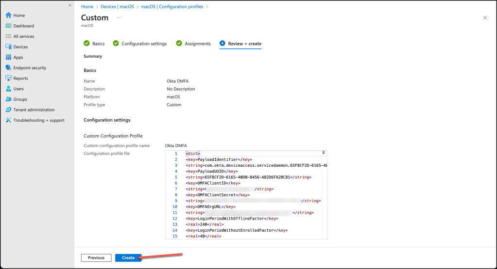Click the code preview vertical scrollbar

324,194
